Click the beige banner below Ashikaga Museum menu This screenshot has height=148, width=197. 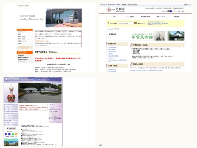(x=25, y=48)
